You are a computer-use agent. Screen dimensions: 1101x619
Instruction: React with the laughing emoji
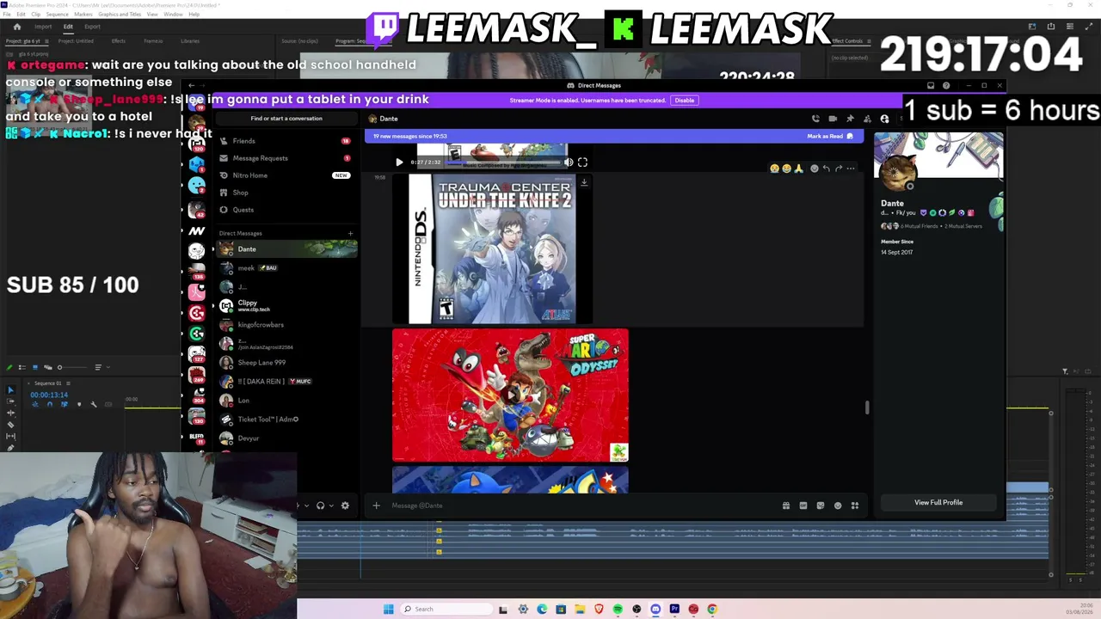click(x=786, y=169)
